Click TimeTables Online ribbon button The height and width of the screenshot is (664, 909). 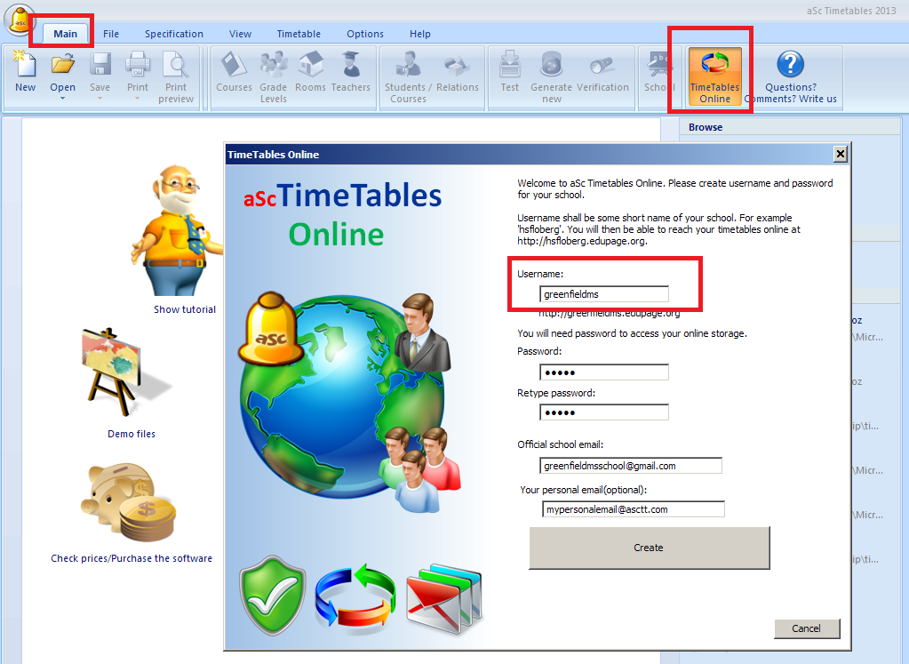714,76
